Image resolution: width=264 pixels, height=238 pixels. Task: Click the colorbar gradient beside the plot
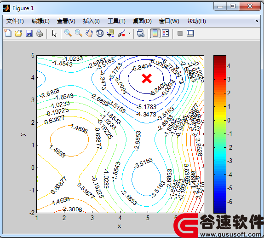(x=220, y=134)
